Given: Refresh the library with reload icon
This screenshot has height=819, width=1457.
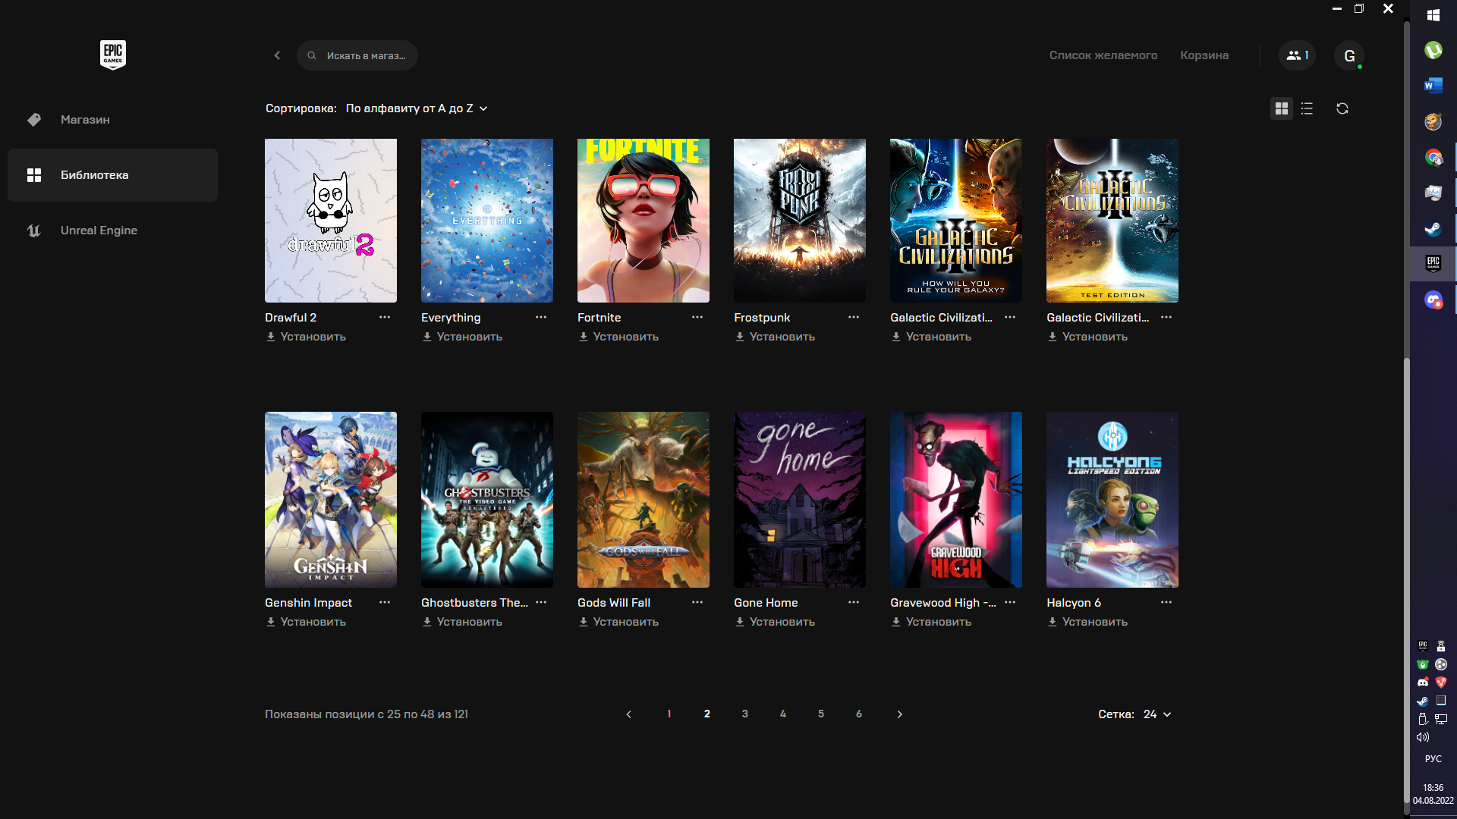Looking at the screenshot, I should click(1342, 108).
